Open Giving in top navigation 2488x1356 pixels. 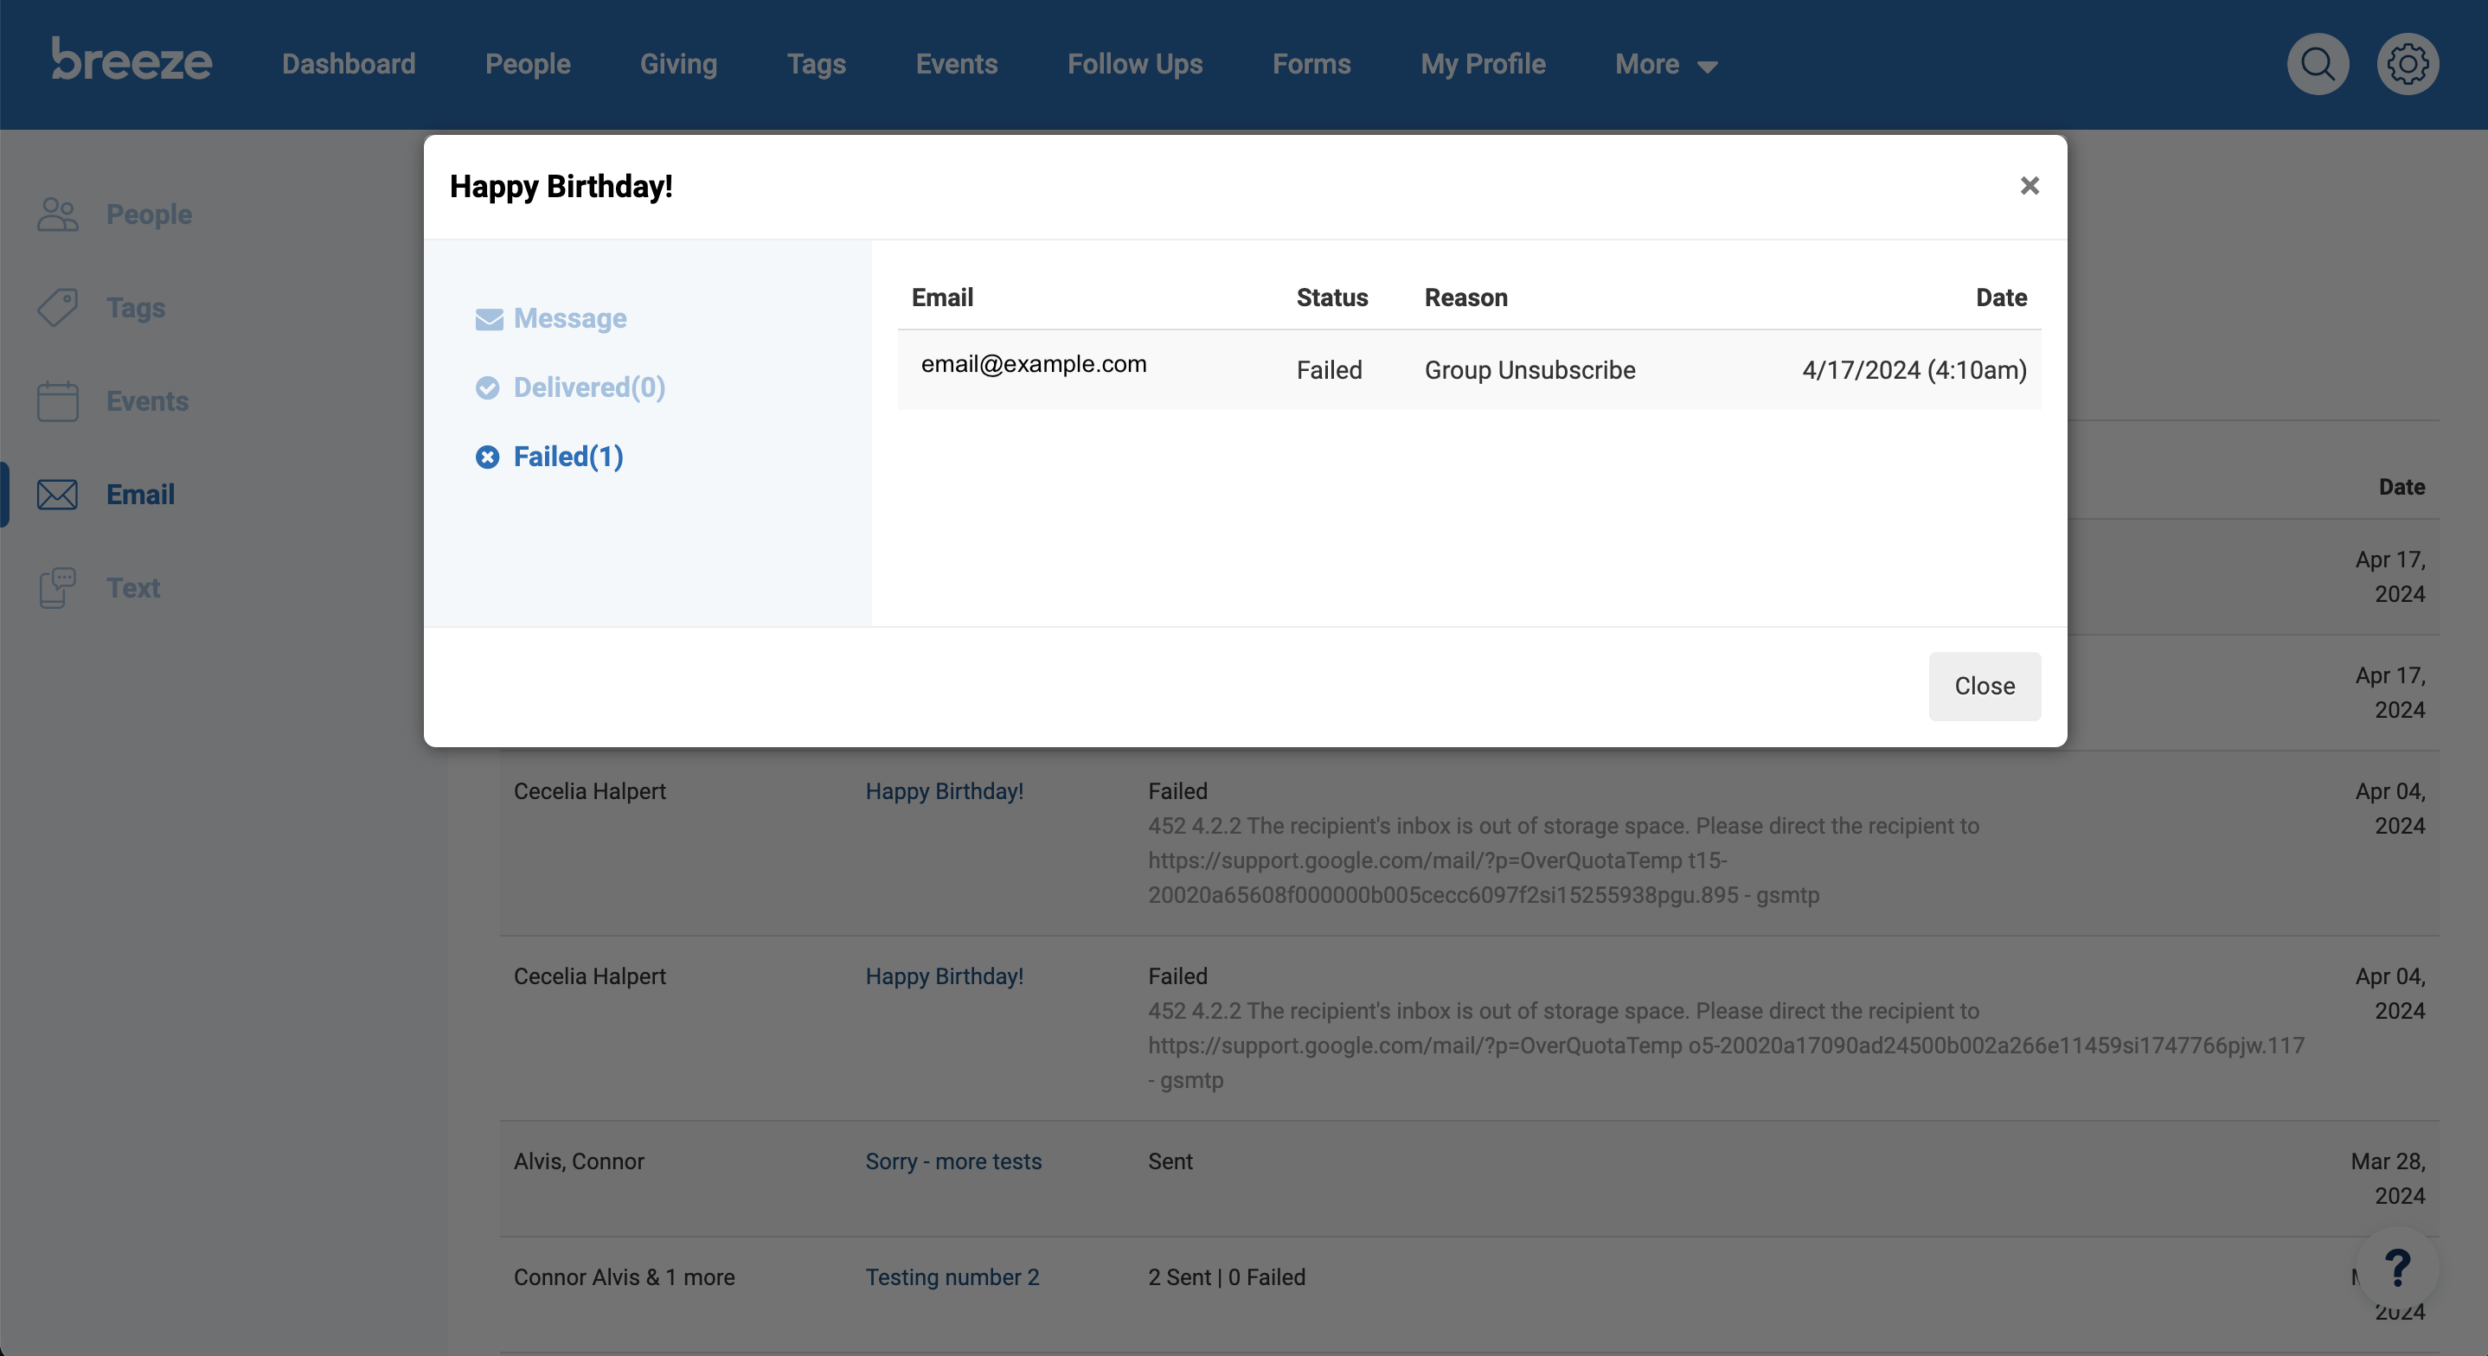[678, 64]
